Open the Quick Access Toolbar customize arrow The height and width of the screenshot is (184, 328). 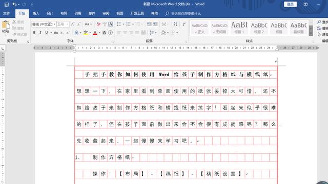pyautogui.click(x=32, y=5)
